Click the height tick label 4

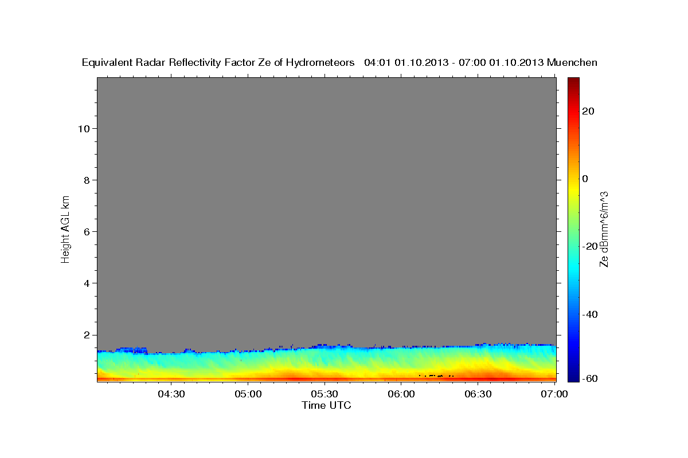pos(85,283)
